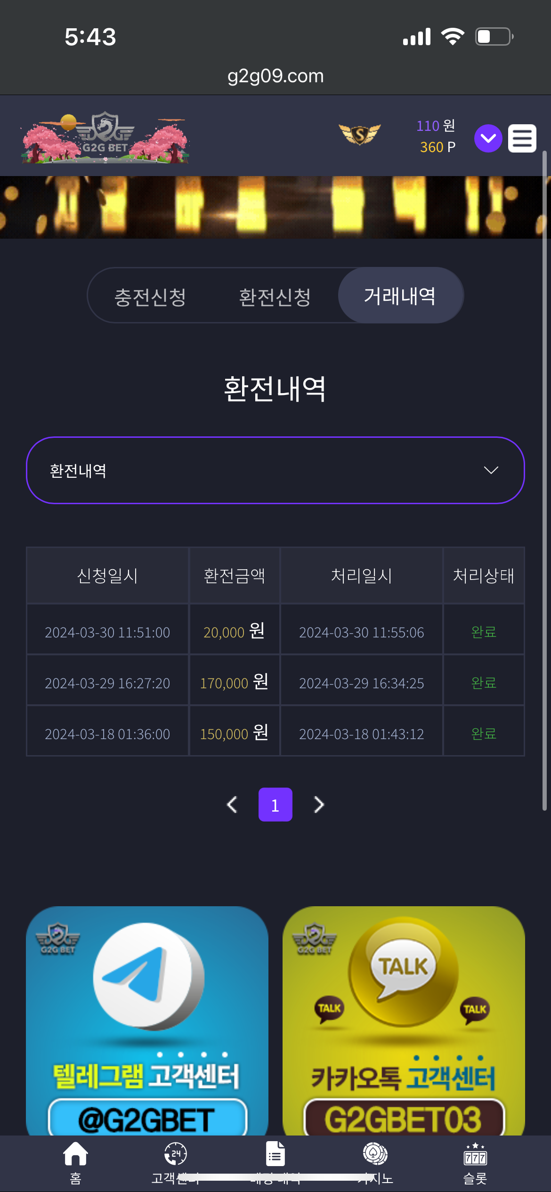
Task: Open the Telegram customer center banner
Action: tap(147, 1021)
